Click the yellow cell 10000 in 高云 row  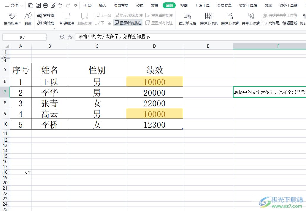[154, 114]
